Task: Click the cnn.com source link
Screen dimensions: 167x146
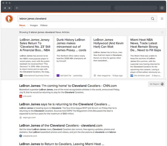Action: pos(27,96)
